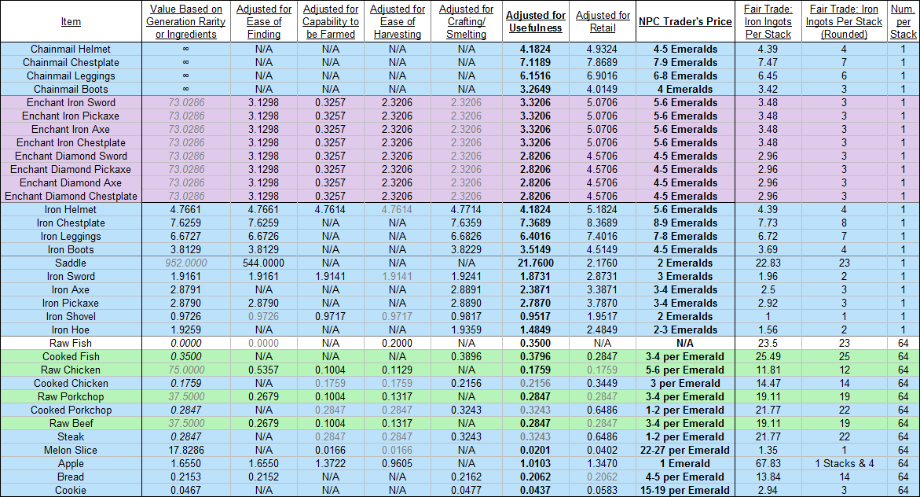The image size is (920, 497).
Task: Select 'Adjusted for Ease of Finding' header
Action: point(263,22)
